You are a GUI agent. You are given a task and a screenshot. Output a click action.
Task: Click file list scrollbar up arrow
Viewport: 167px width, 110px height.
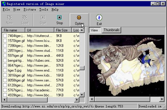pyautogui.click(x=82, y=30)
